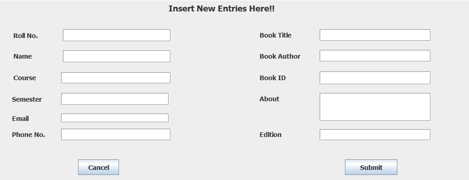
Task: Click the Roll No. label
Action: coord(25,36)
